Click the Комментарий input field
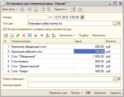The height and width of the screenshot is (97, 124). point(74,85)
